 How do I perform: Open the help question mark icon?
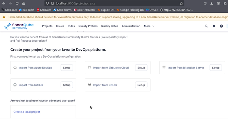coord(221,26)
